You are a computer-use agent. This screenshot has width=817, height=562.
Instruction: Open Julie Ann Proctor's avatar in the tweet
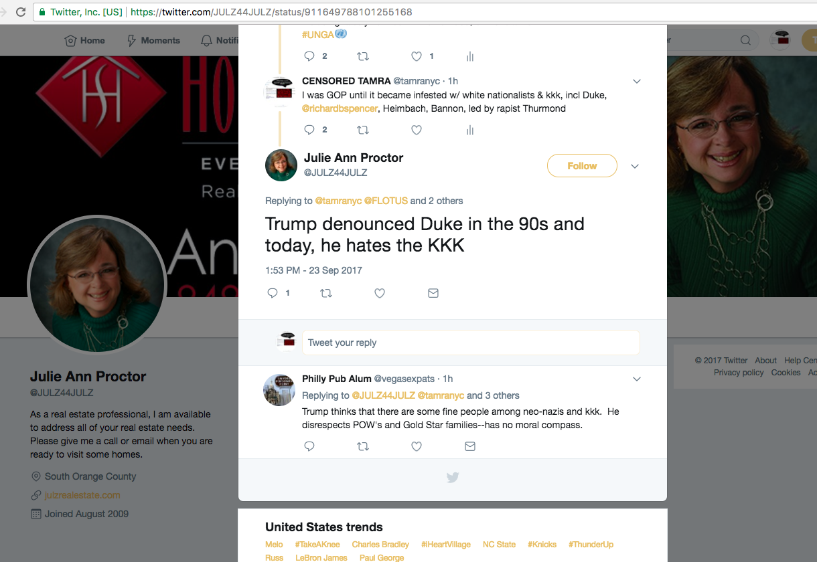(x=281, y=165)
